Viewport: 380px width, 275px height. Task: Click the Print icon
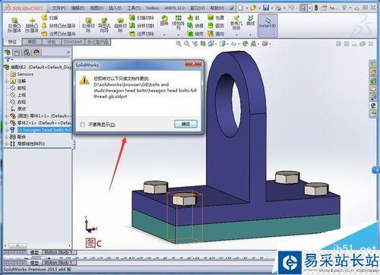(278, 8)
